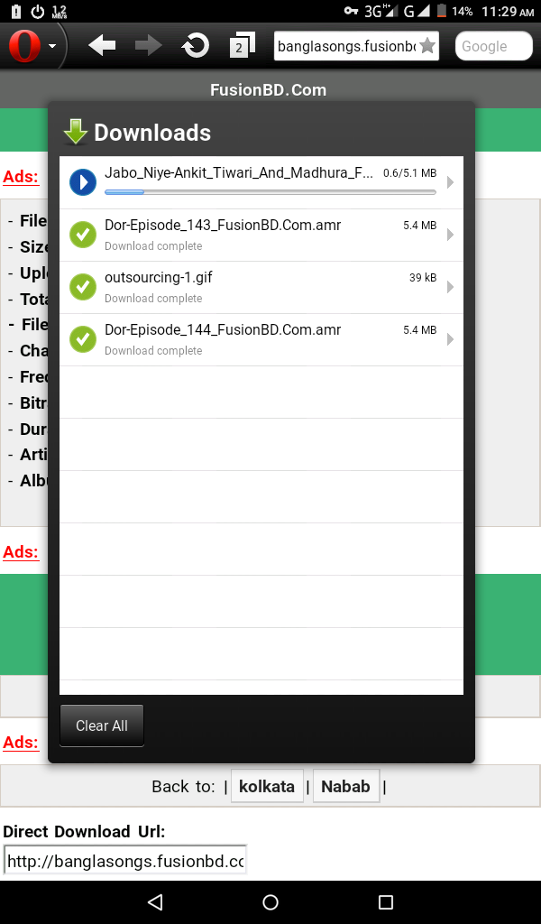Screen dimensions: 541x924
Task: Resume the Jabo_Niye download with blue play icon
Action: 83,182
